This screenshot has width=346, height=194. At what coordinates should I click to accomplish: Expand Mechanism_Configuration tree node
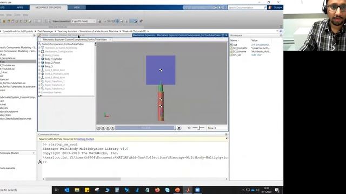tap(39, 52)
